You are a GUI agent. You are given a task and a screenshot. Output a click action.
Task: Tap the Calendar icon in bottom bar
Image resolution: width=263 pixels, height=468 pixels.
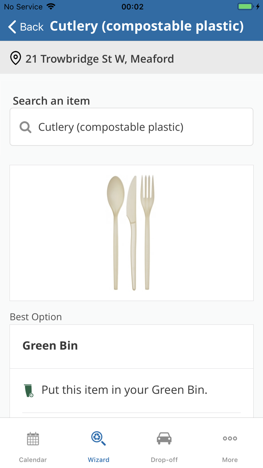tap(33, 439)
